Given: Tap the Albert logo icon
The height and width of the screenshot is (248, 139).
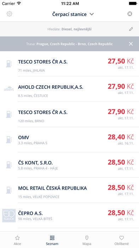Looking at the screenshot, I should point(9,89).
